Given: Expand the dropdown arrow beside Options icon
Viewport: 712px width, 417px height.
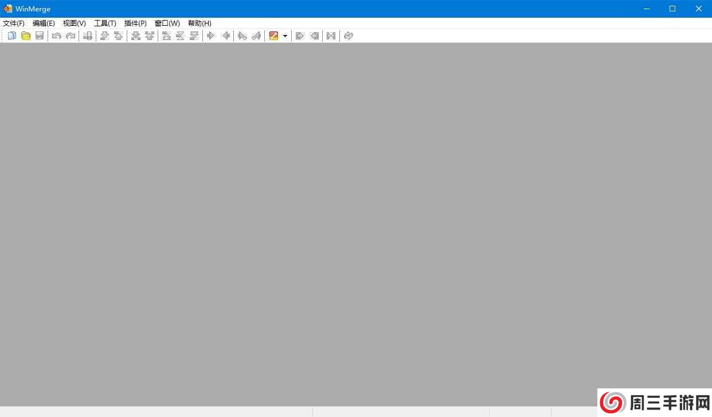Looking at the screenshot, I should [x=285, y=36].
